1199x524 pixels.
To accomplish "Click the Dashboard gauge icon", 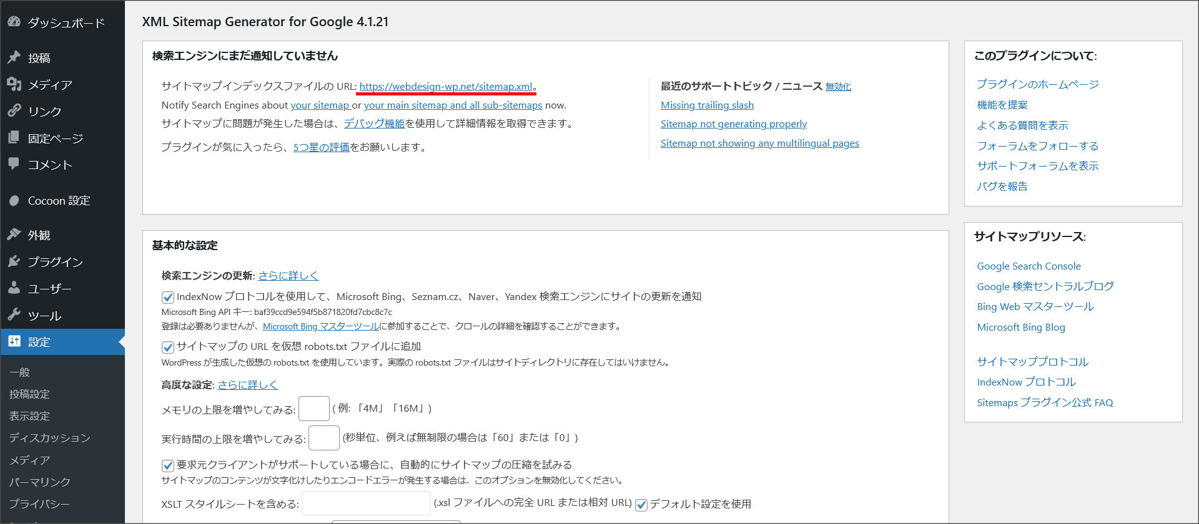I will (14, 22).
